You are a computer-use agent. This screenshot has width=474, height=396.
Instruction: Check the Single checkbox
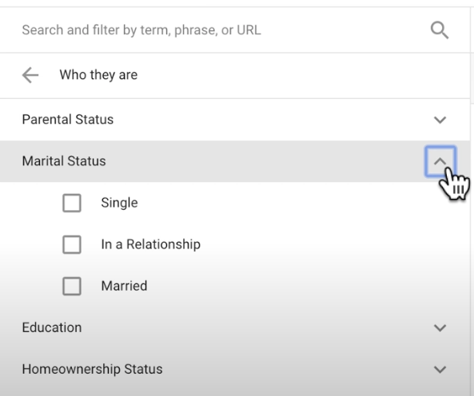tap(72, 203)
